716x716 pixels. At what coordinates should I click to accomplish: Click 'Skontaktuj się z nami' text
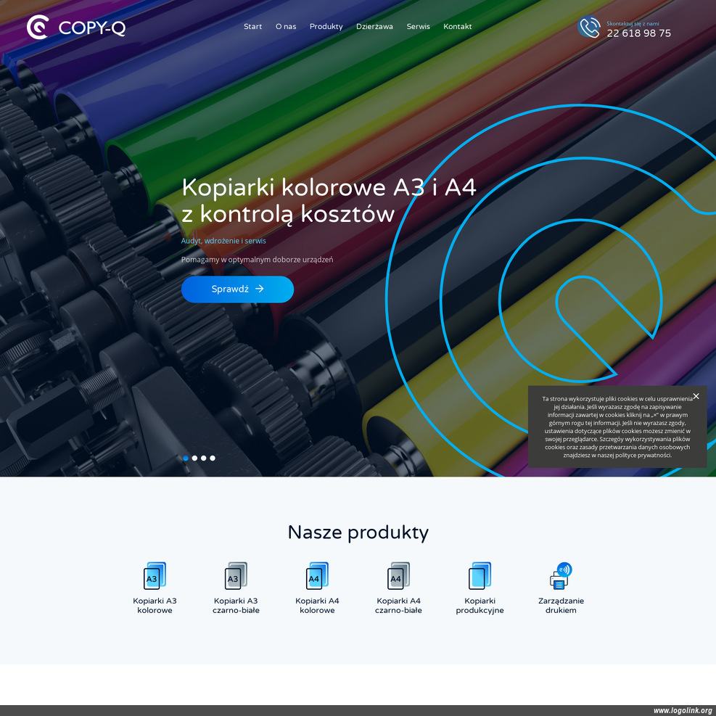coord(633,23)
